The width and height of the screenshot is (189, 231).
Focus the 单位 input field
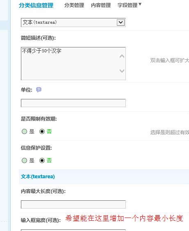[x=73, y=103]
